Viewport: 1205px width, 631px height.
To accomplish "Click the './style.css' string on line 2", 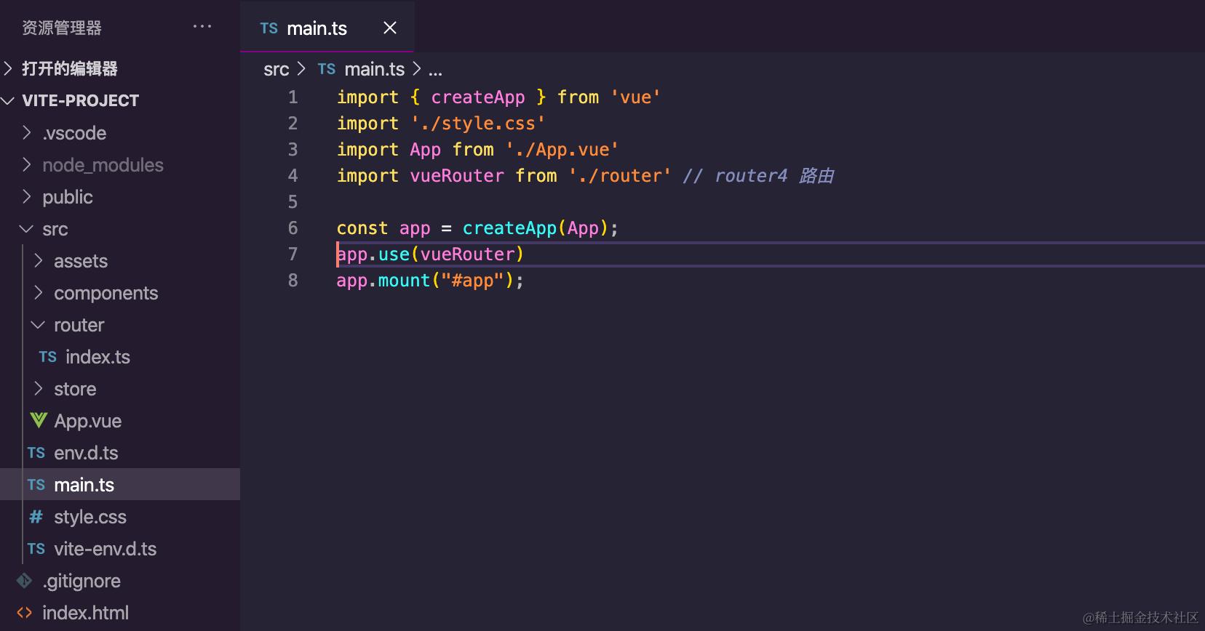I will click(478, 124).
